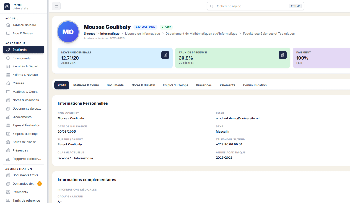Screen dimensions: 350x203
Task: Click the Types d'Évaluation list icon
Action: coord(8,125)
